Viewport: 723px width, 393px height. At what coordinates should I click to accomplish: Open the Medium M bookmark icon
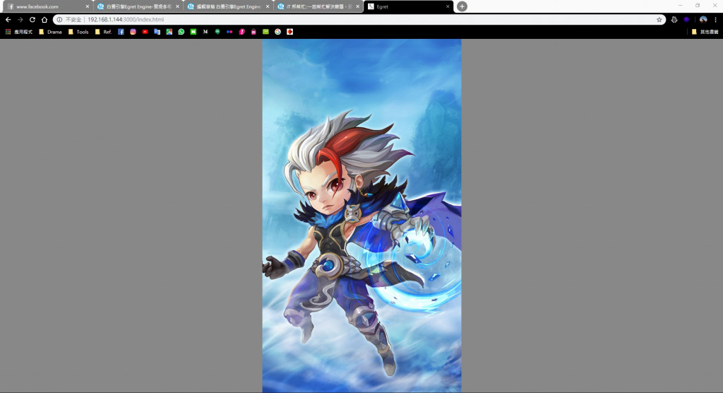[205, 32]
